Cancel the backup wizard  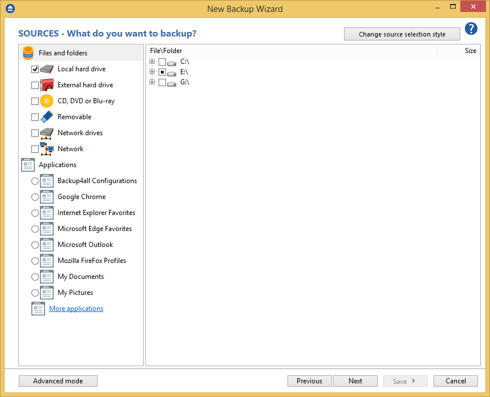(456, 381)
